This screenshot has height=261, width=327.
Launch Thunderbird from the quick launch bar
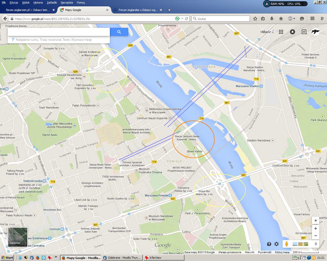[32, 258]
